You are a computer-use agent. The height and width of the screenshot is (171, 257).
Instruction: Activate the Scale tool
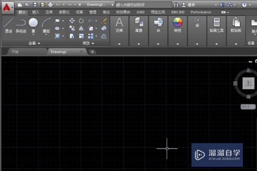(81, 36)
